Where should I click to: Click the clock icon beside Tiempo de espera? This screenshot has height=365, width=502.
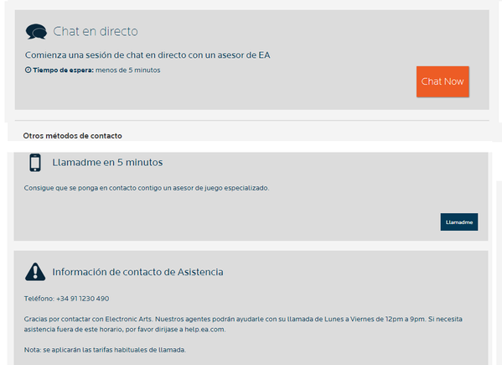click(28, 70)
